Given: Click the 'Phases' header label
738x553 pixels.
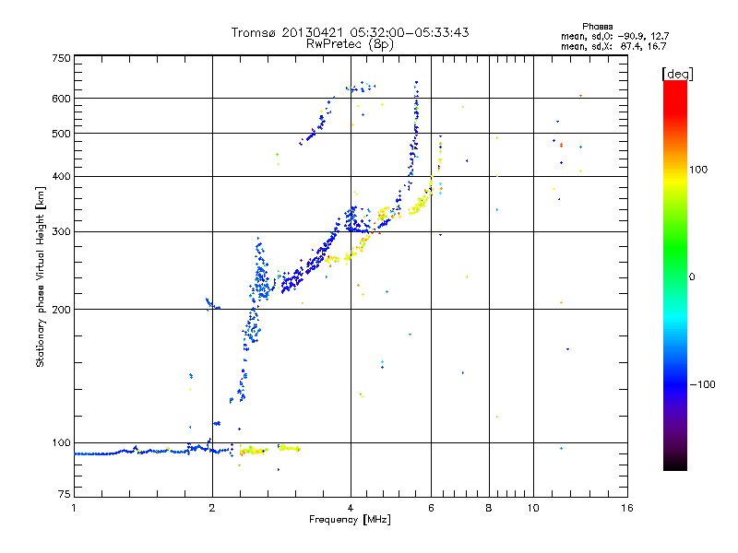Looking at the screenshot, I should (x=597, y=27).
